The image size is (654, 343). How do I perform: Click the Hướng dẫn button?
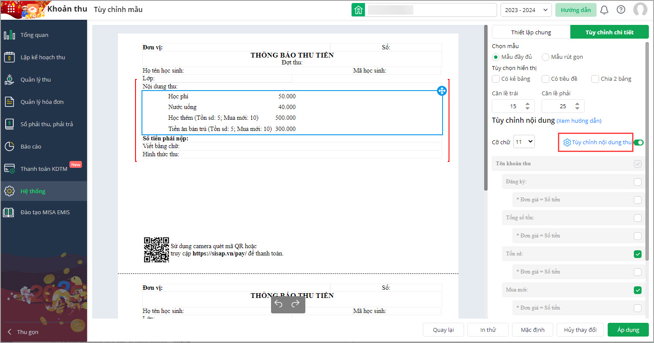pyautogui.click(x=576, y=10)
